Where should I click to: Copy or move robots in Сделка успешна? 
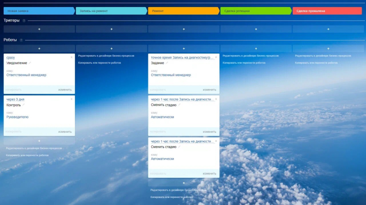(x=244, y=63)
